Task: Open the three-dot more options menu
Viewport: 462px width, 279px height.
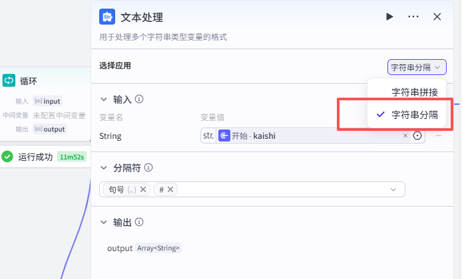Action: (413, 17)
